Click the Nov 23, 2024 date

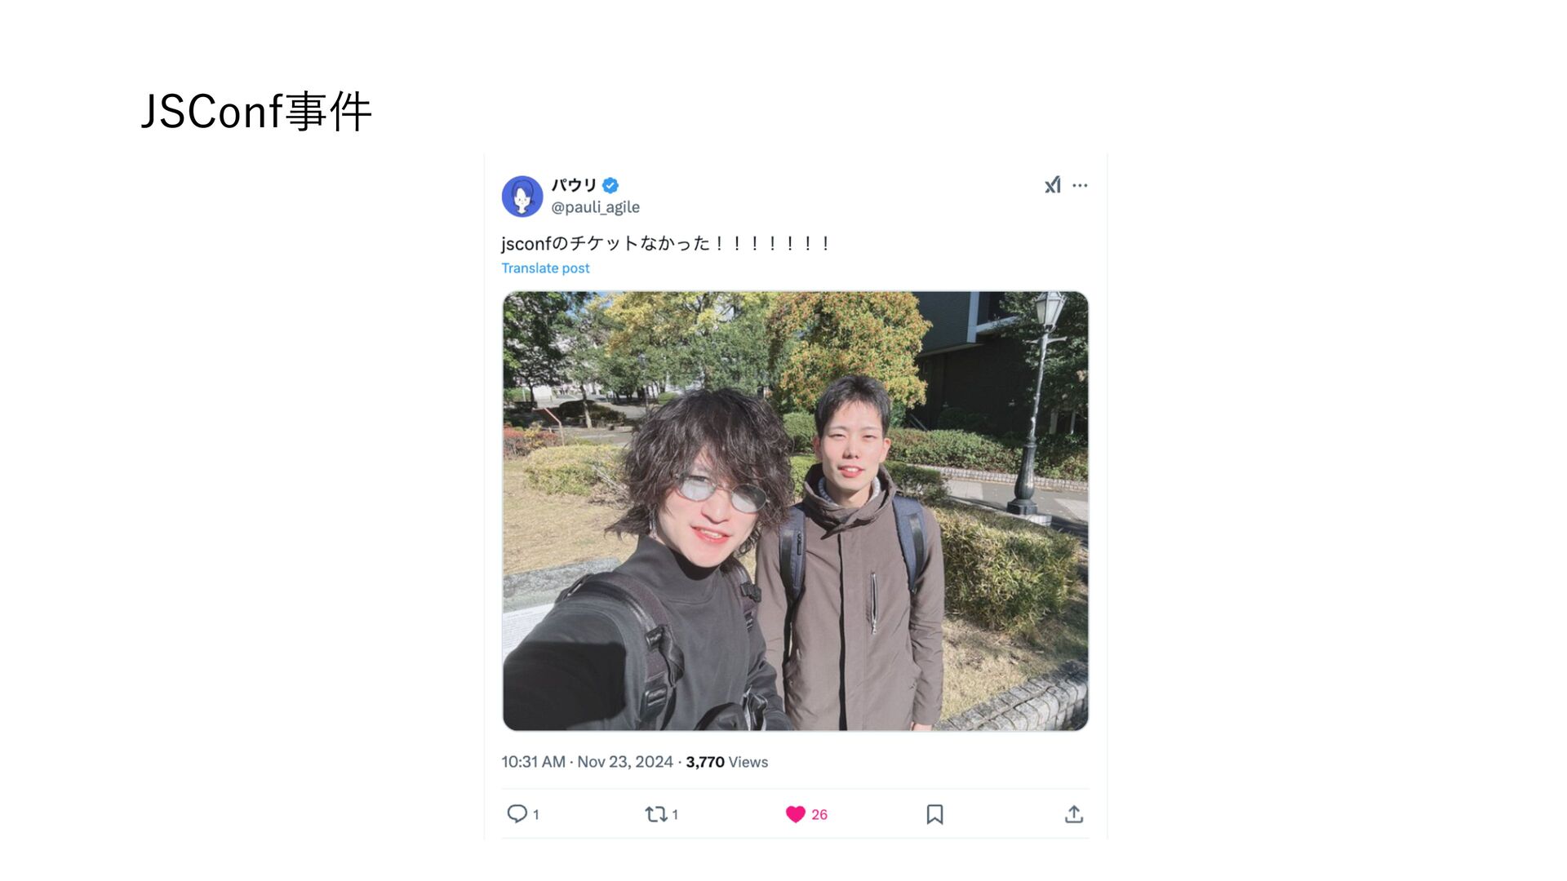[625, 762]
